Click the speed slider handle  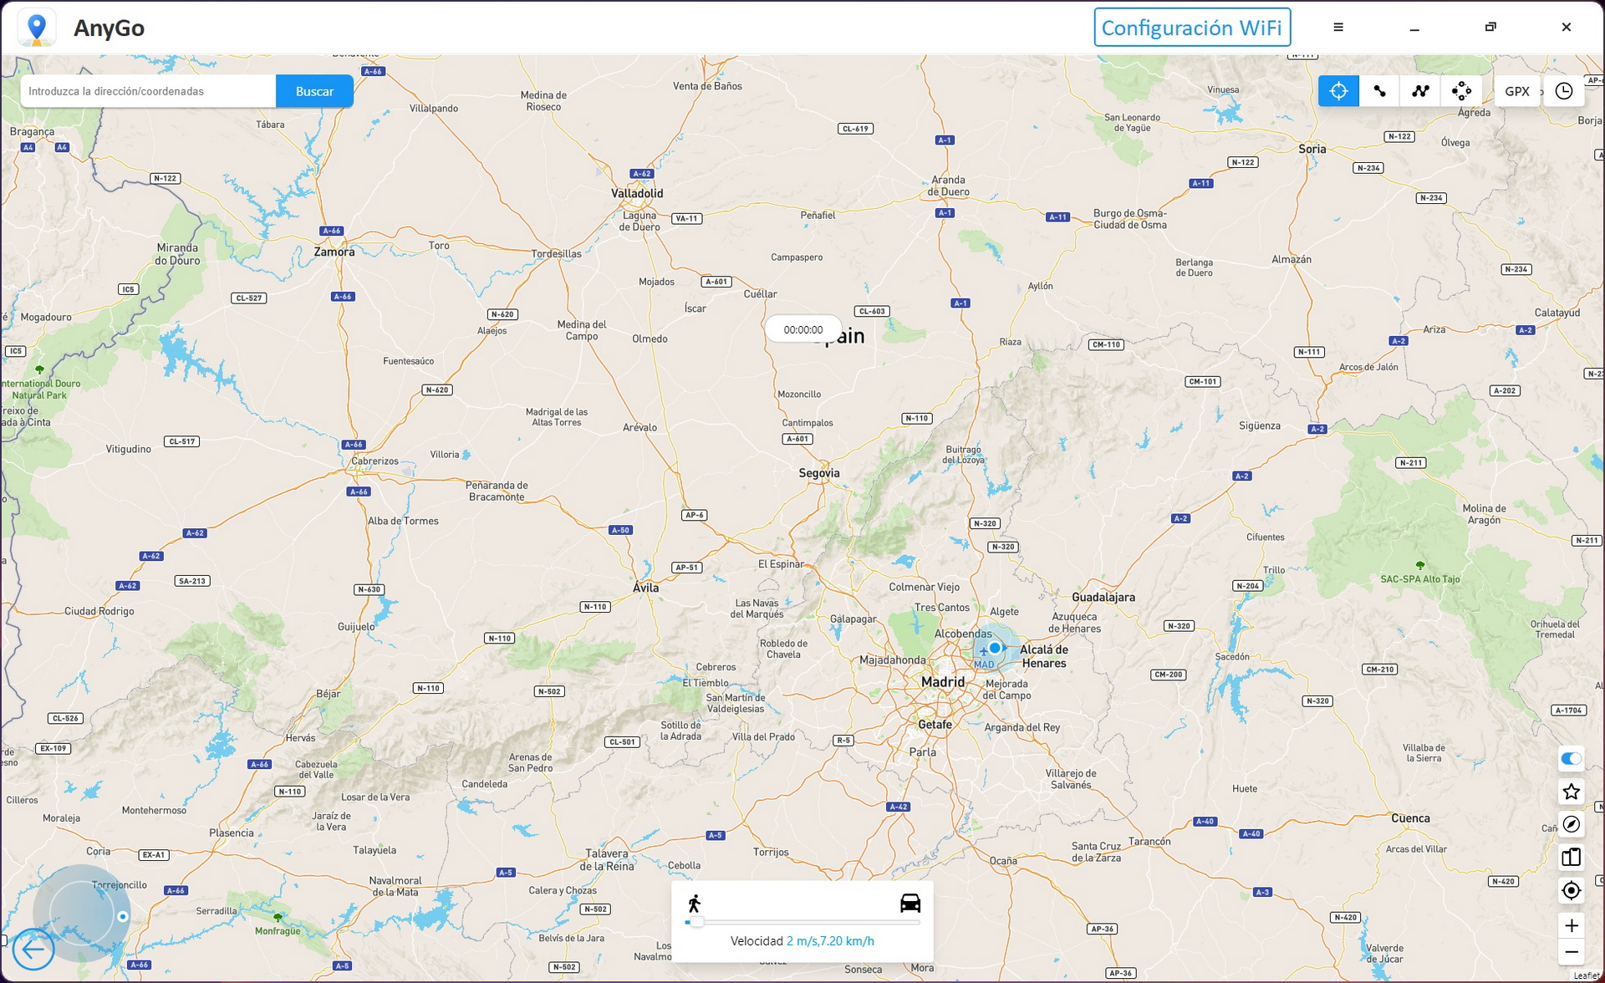coord(696,922)
